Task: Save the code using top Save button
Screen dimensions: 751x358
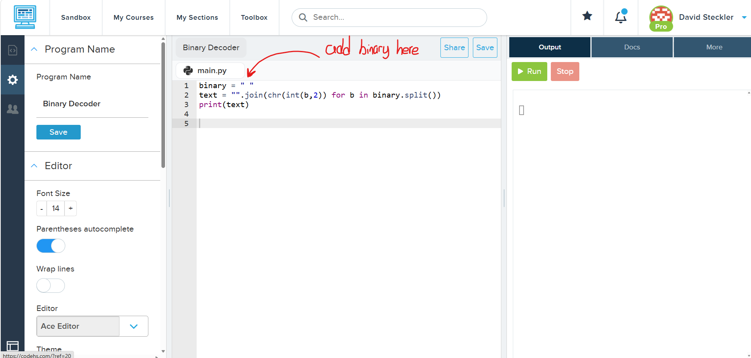Action: click(x=485, y=47)
